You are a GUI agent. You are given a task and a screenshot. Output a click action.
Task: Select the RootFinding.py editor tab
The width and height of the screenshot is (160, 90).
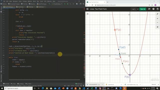(x=9, y=7)
